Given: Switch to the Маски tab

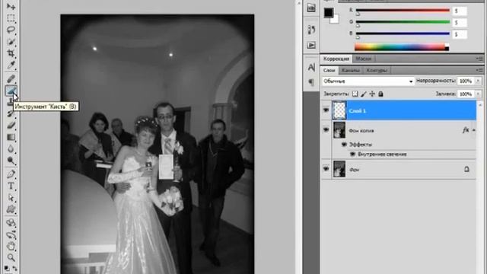Looking at the screenshot, I should coord(363,59).
